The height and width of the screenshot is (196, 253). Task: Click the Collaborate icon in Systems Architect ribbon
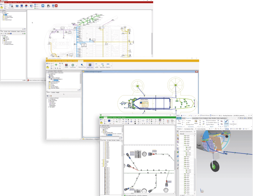73,65
